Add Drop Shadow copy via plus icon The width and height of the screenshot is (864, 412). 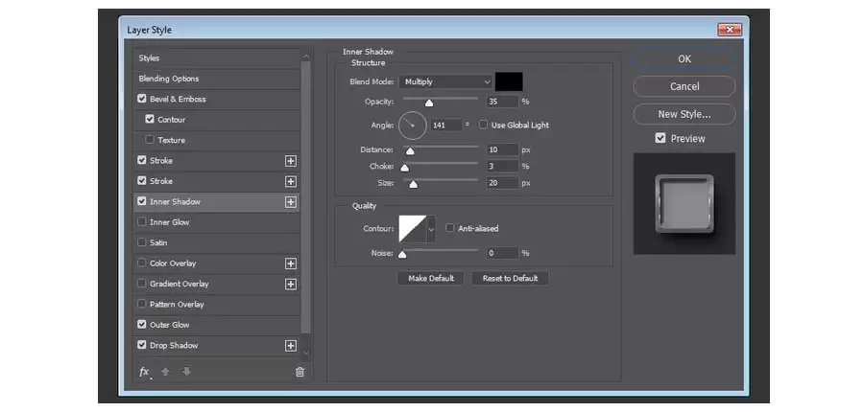pyautogui.click(x=290, y=346)
